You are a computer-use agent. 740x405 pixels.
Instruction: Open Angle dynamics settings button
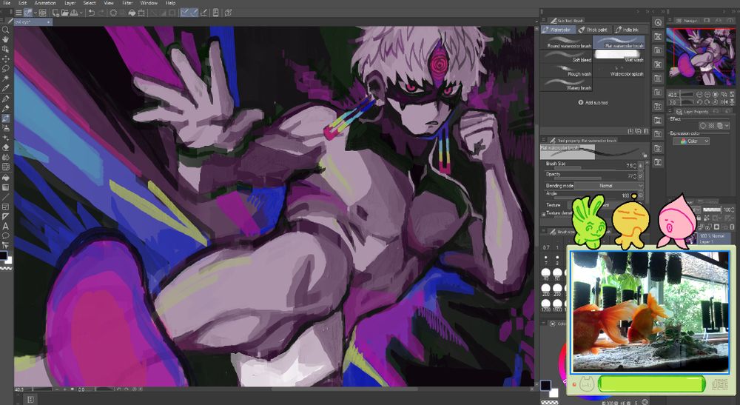640,195
